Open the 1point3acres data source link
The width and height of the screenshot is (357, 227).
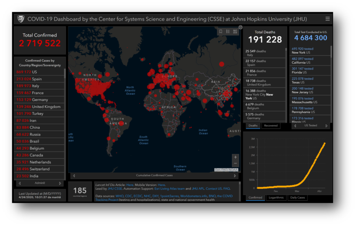(x=169, y=196)
